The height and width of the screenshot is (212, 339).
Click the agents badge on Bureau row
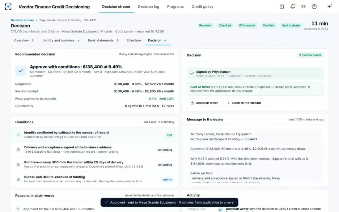click(167, 179)
